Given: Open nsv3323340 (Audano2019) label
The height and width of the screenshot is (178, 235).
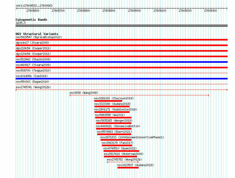Looking at the screenshot, I should [112, 104].
